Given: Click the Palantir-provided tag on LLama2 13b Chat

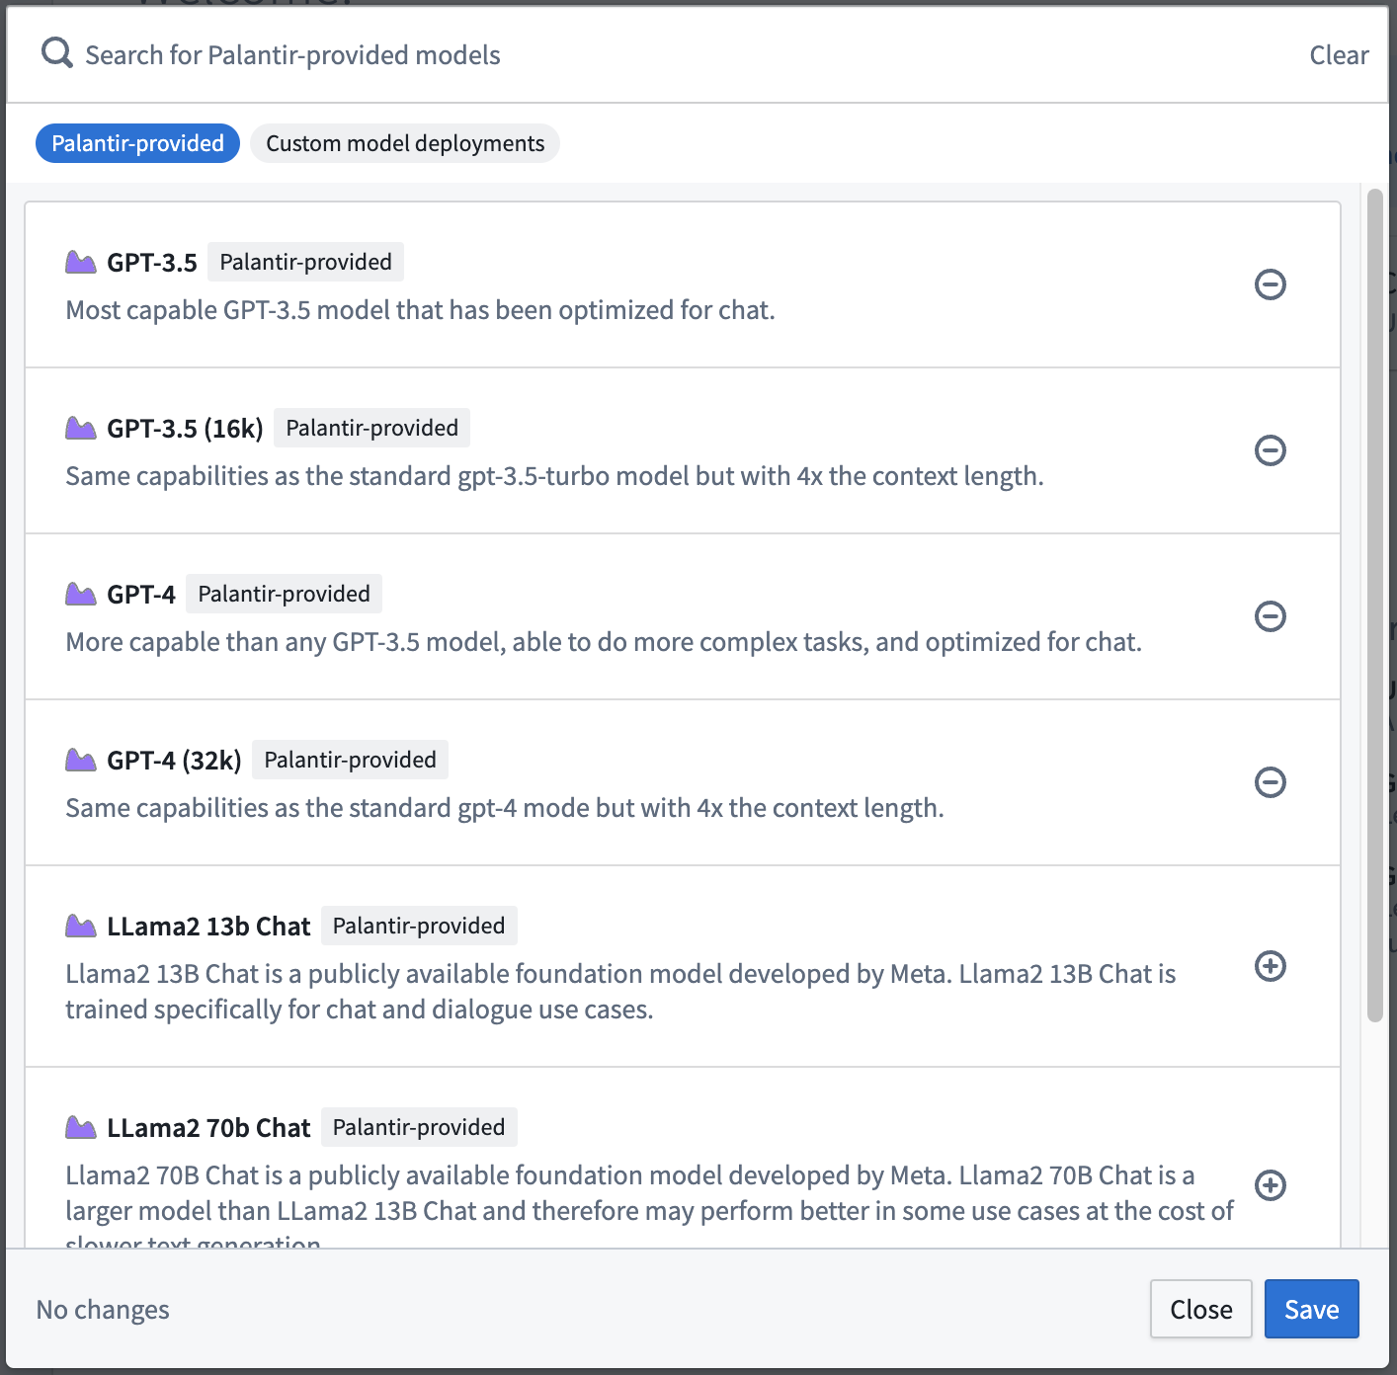Looking at the screenshot, I should point(419,926).
